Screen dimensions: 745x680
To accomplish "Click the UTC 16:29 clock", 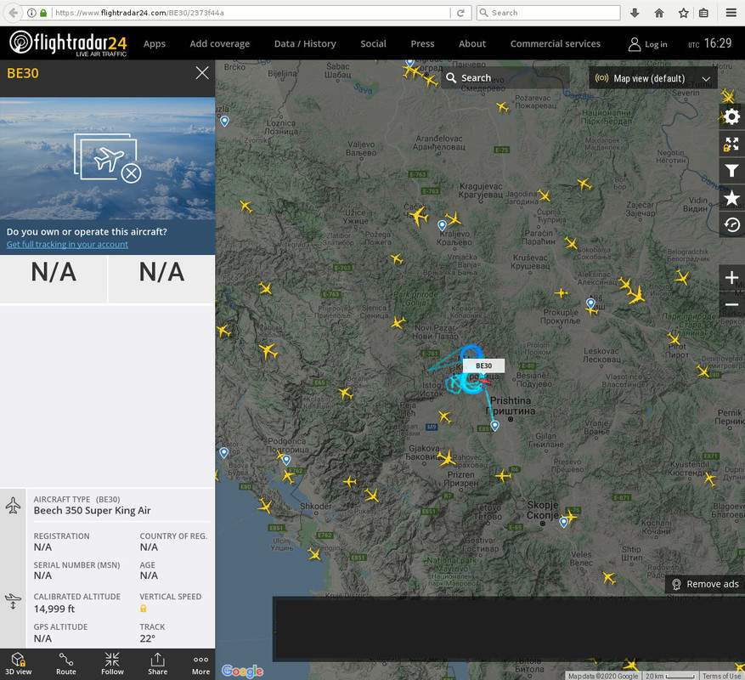I will (710, 43).
